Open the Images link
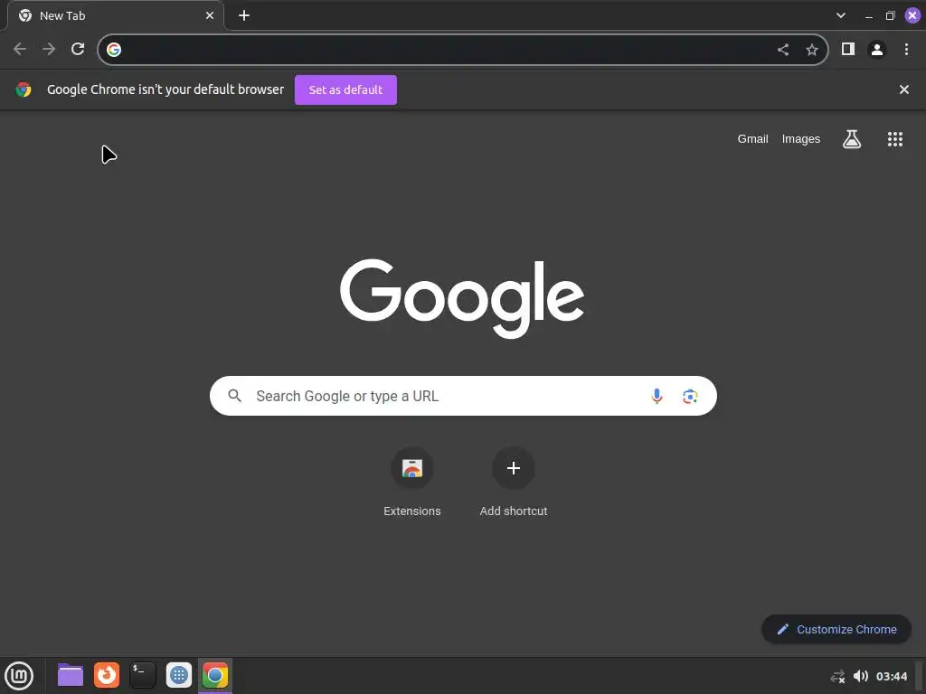 (801, 139)
